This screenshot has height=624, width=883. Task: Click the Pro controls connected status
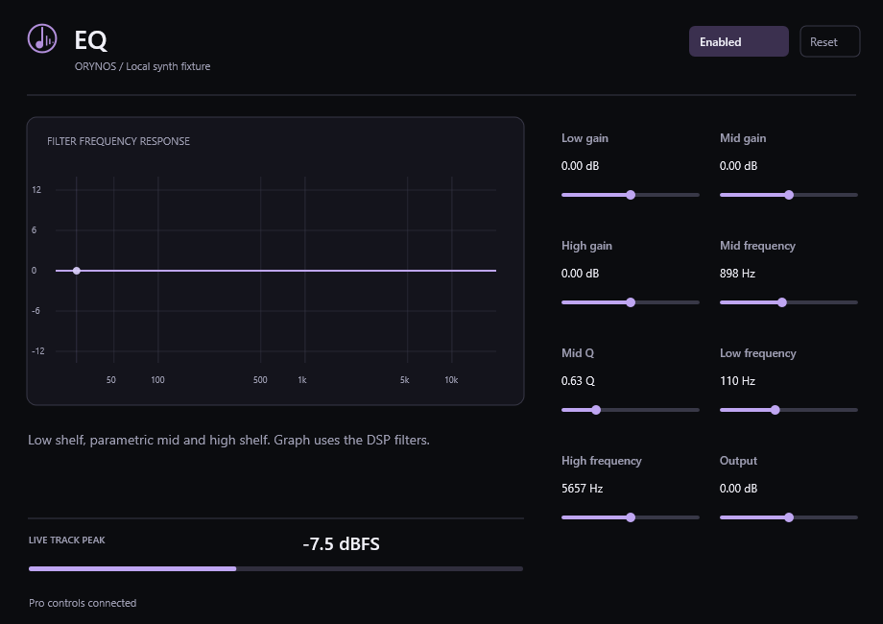pos(83,603)
